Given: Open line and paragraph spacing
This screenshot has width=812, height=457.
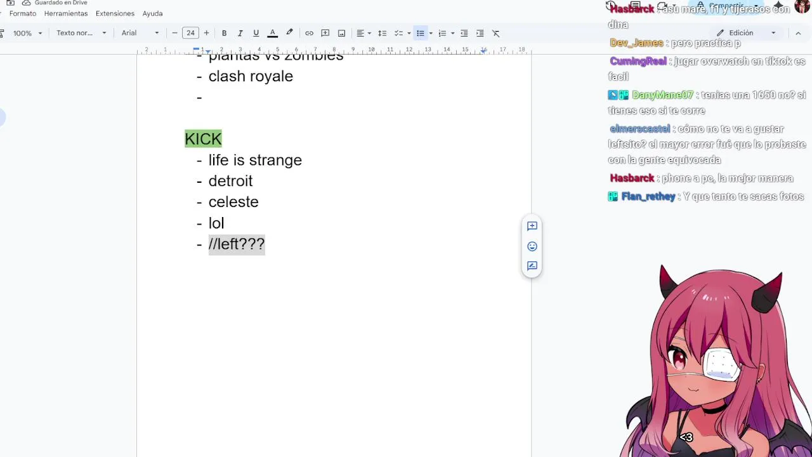Looking at the screenshot, I should (382, 33).
